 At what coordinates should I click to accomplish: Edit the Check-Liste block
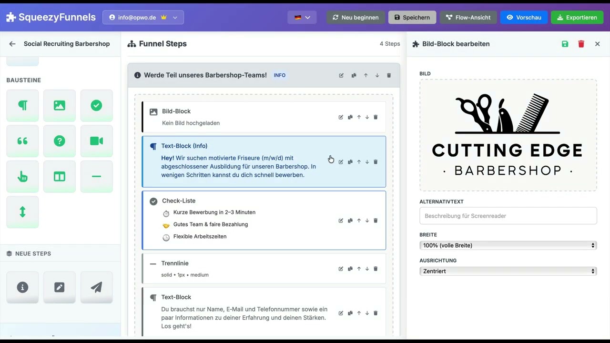[x=341, y=221]
